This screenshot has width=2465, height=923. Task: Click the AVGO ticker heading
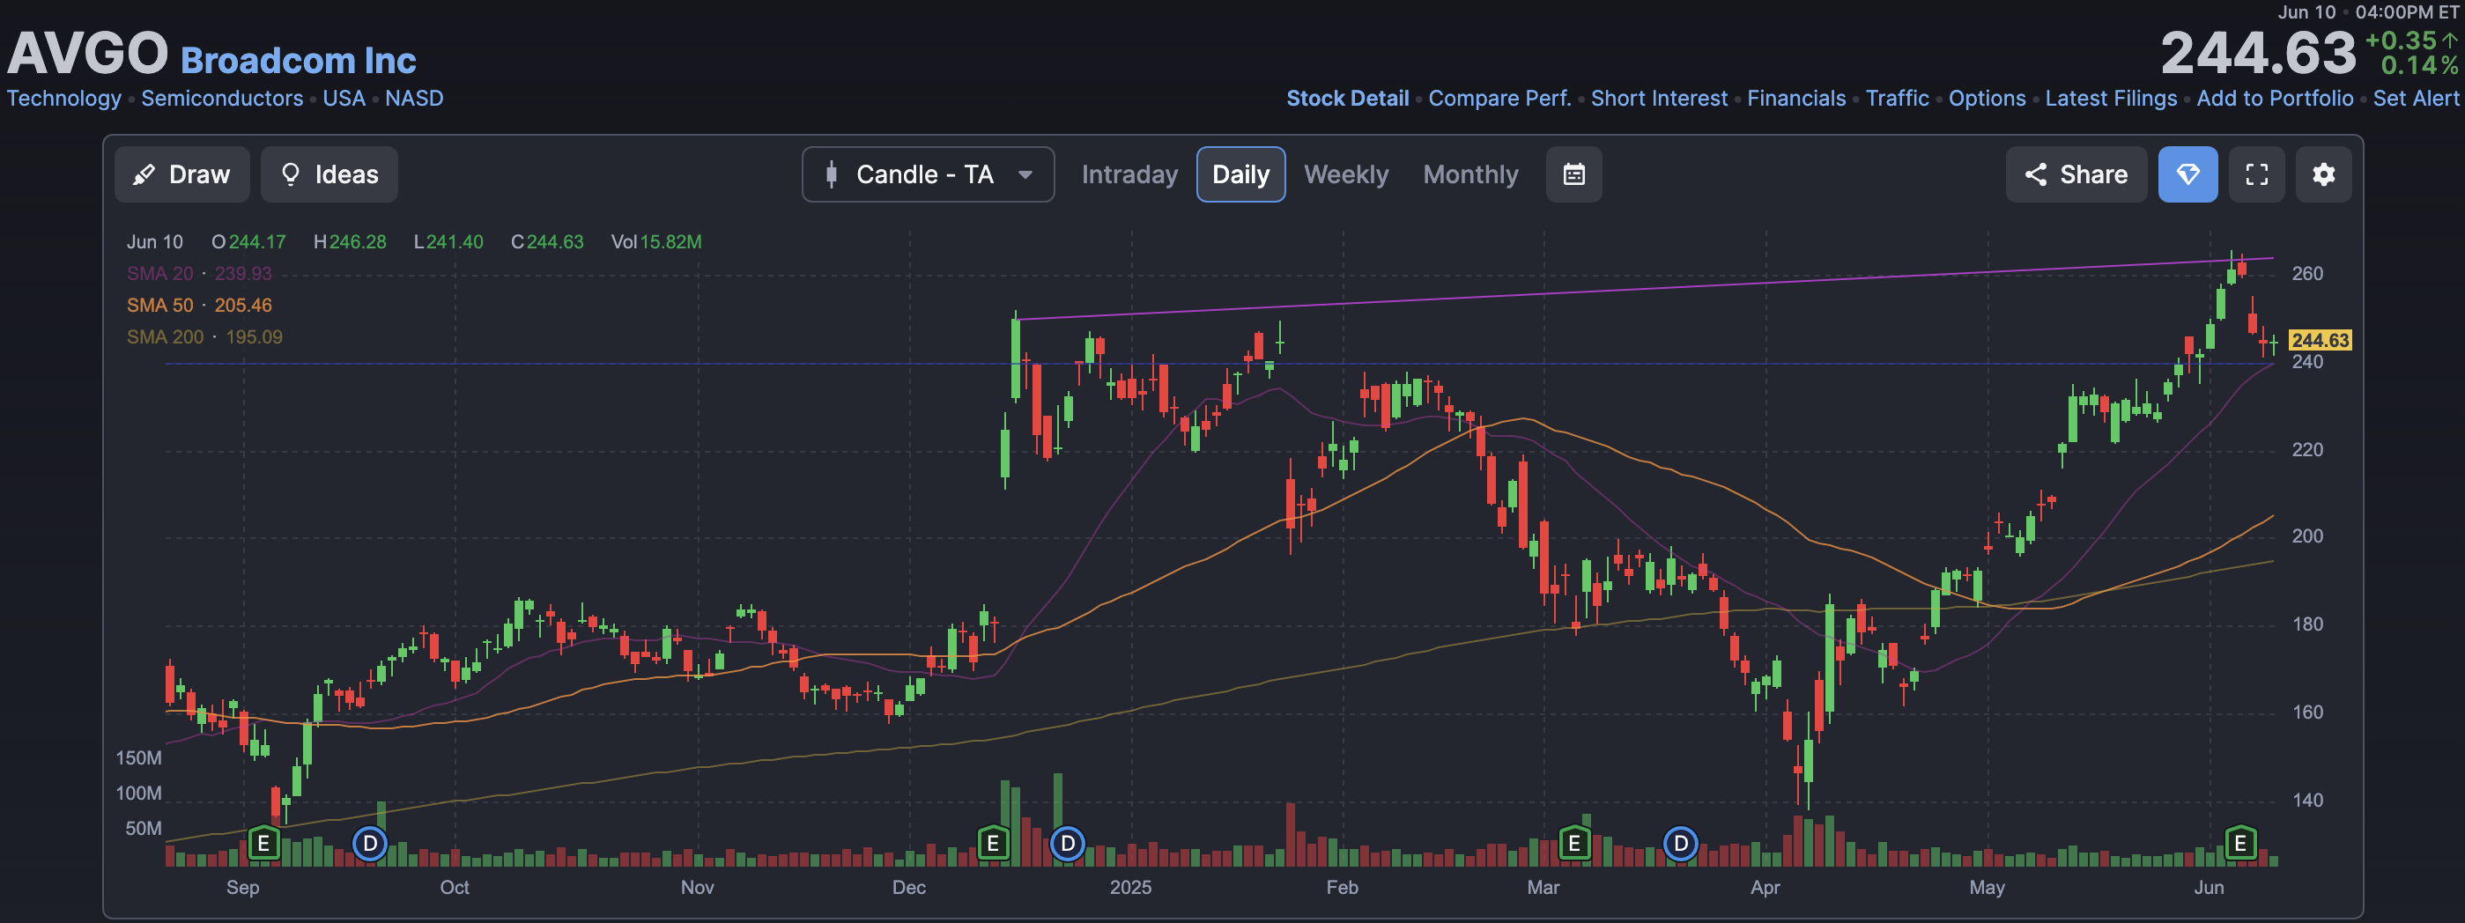(87, 53)
